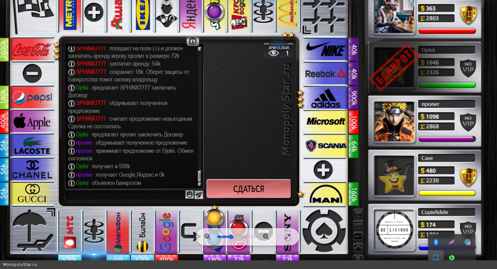Click the 900k adidas price tag
This screenshot has height=269, width=497.
click(354, 98)
